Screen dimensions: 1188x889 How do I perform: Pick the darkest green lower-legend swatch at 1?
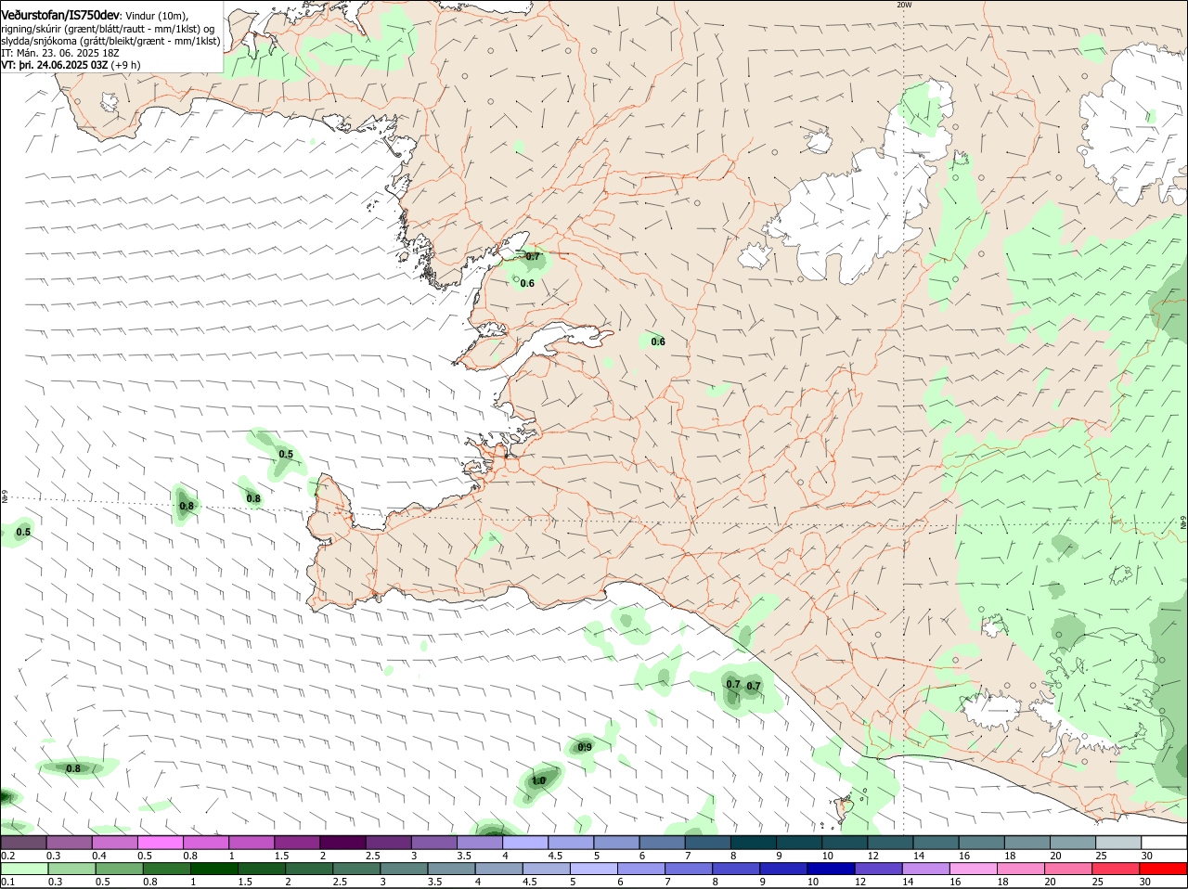click(x=213, y=869)
